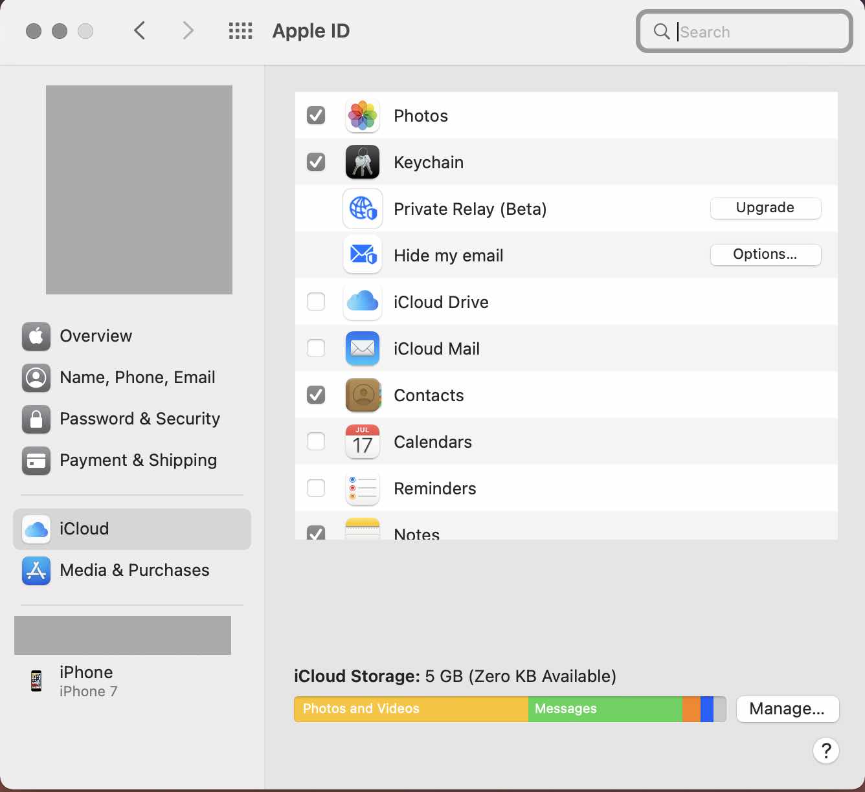Click the Photos app icon

(363, 116)
